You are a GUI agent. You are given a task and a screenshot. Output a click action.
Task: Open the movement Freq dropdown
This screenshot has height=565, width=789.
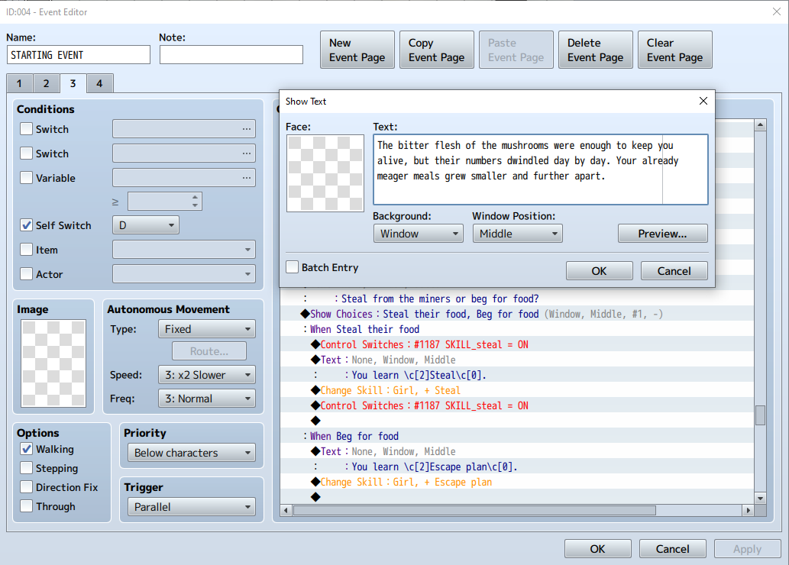coord(206,399)
